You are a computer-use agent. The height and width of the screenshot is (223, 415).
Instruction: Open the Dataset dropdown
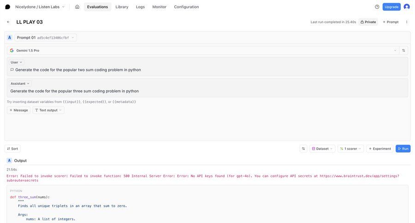pos(322,149)
